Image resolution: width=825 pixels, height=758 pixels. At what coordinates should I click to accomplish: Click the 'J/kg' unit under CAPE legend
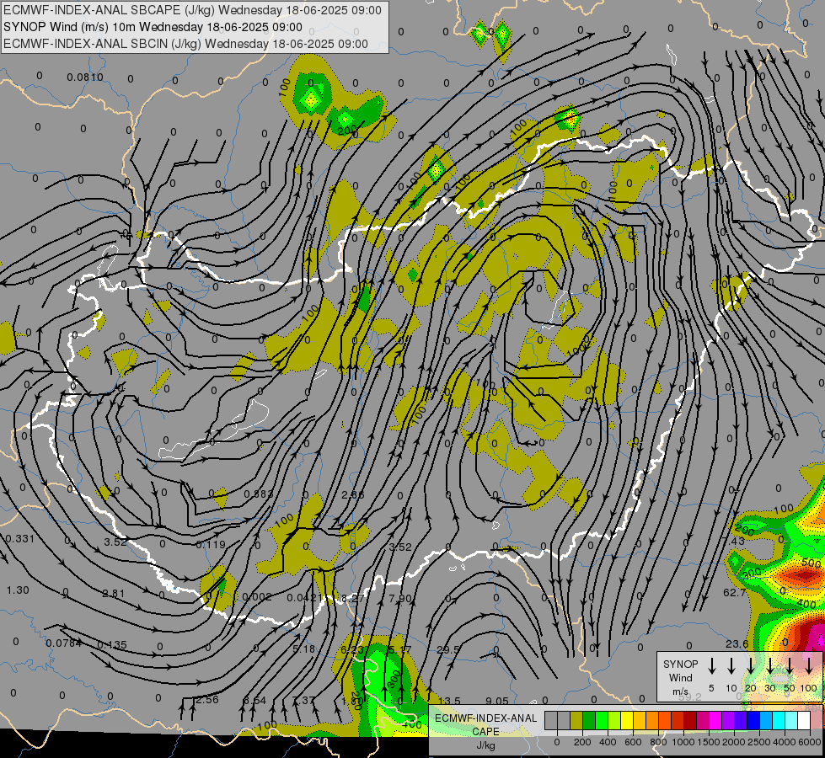click(x=485, y=745)
